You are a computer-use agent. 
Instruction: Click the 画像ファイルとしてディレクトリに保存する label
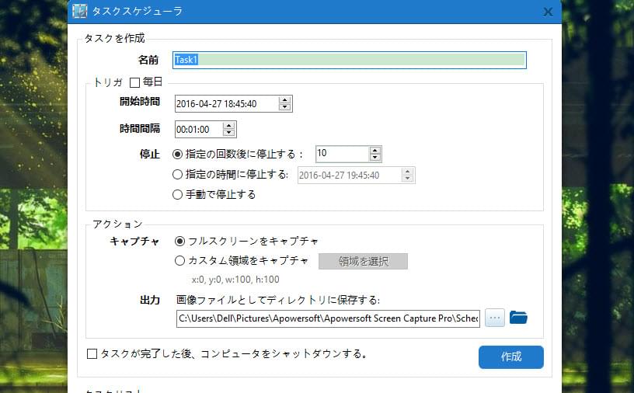pos(278,300)
